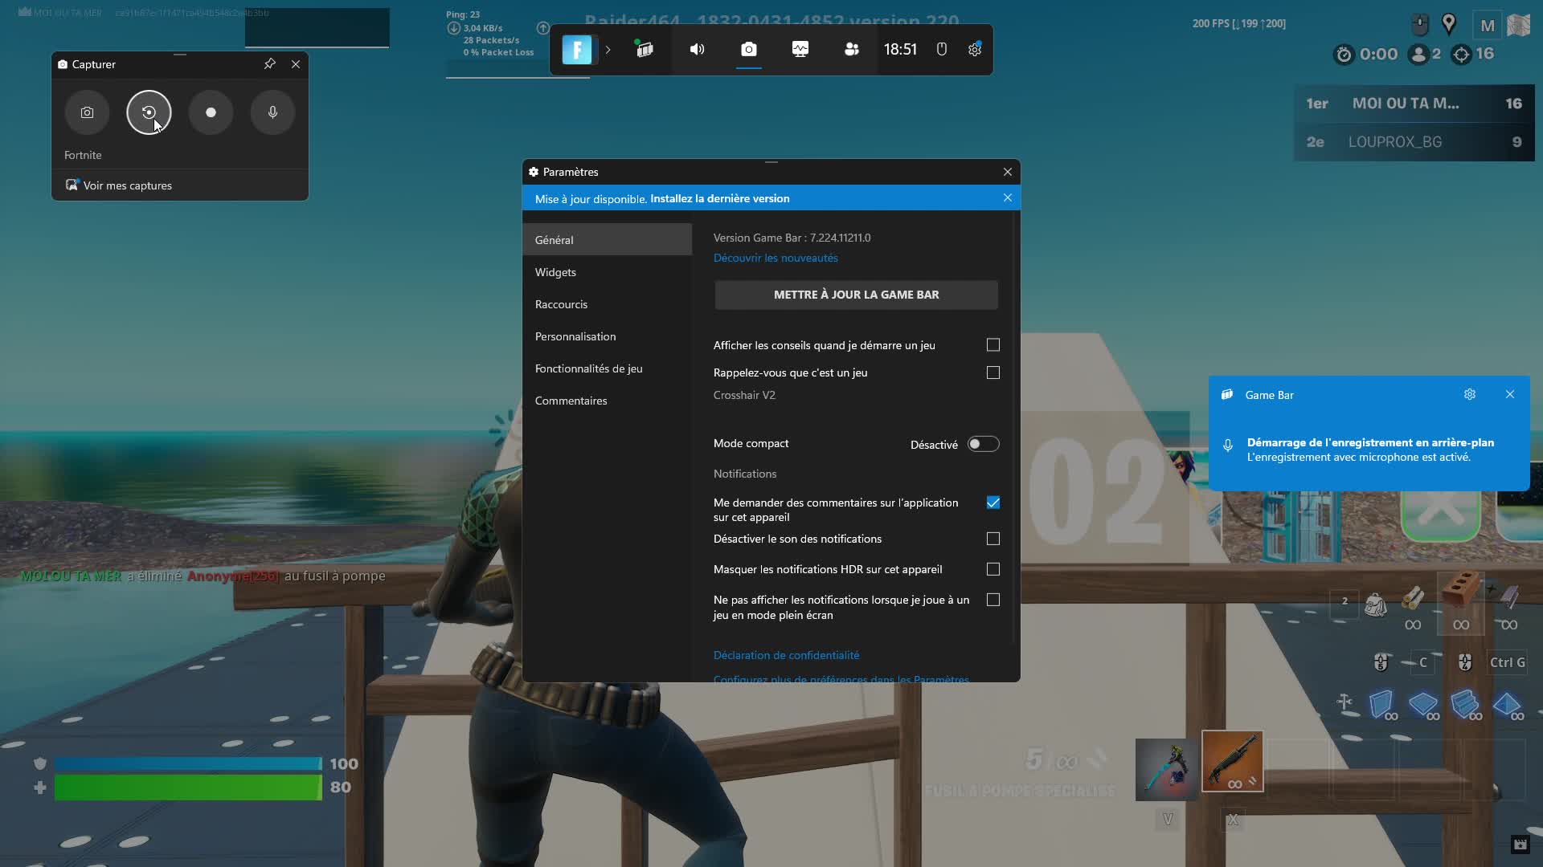Click the network upload arrow icon
Screen dimensions: 1543x867
[x=542, y=29]
